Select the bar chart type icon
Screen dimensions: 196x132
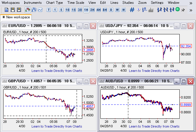point(34,10)
